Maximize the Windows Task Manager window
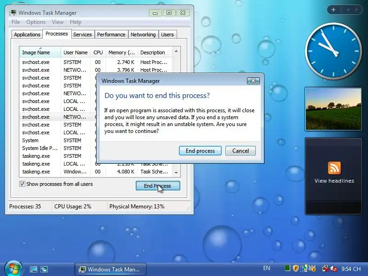 click(x=169, y=13)
